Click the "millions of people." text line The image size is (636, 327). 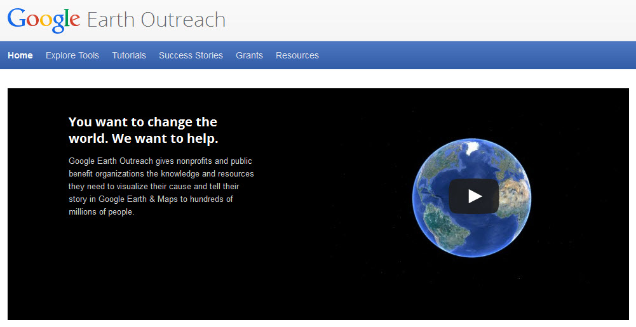pyautogui.click(x=102, y=212)
